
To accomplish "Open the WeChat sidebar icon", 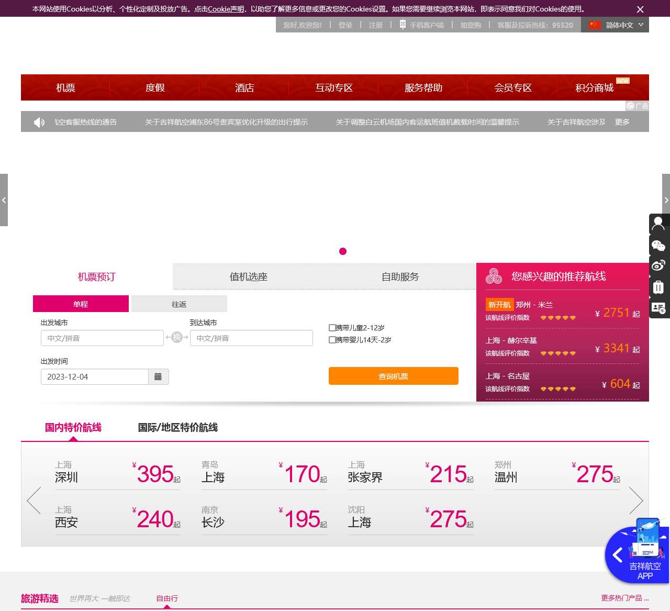I will coord(658,245).
